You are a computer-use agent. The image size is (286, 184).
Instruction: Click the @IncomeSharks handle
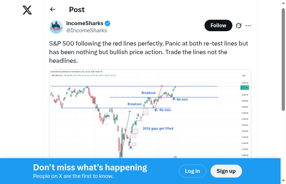[x=87, y=30]
